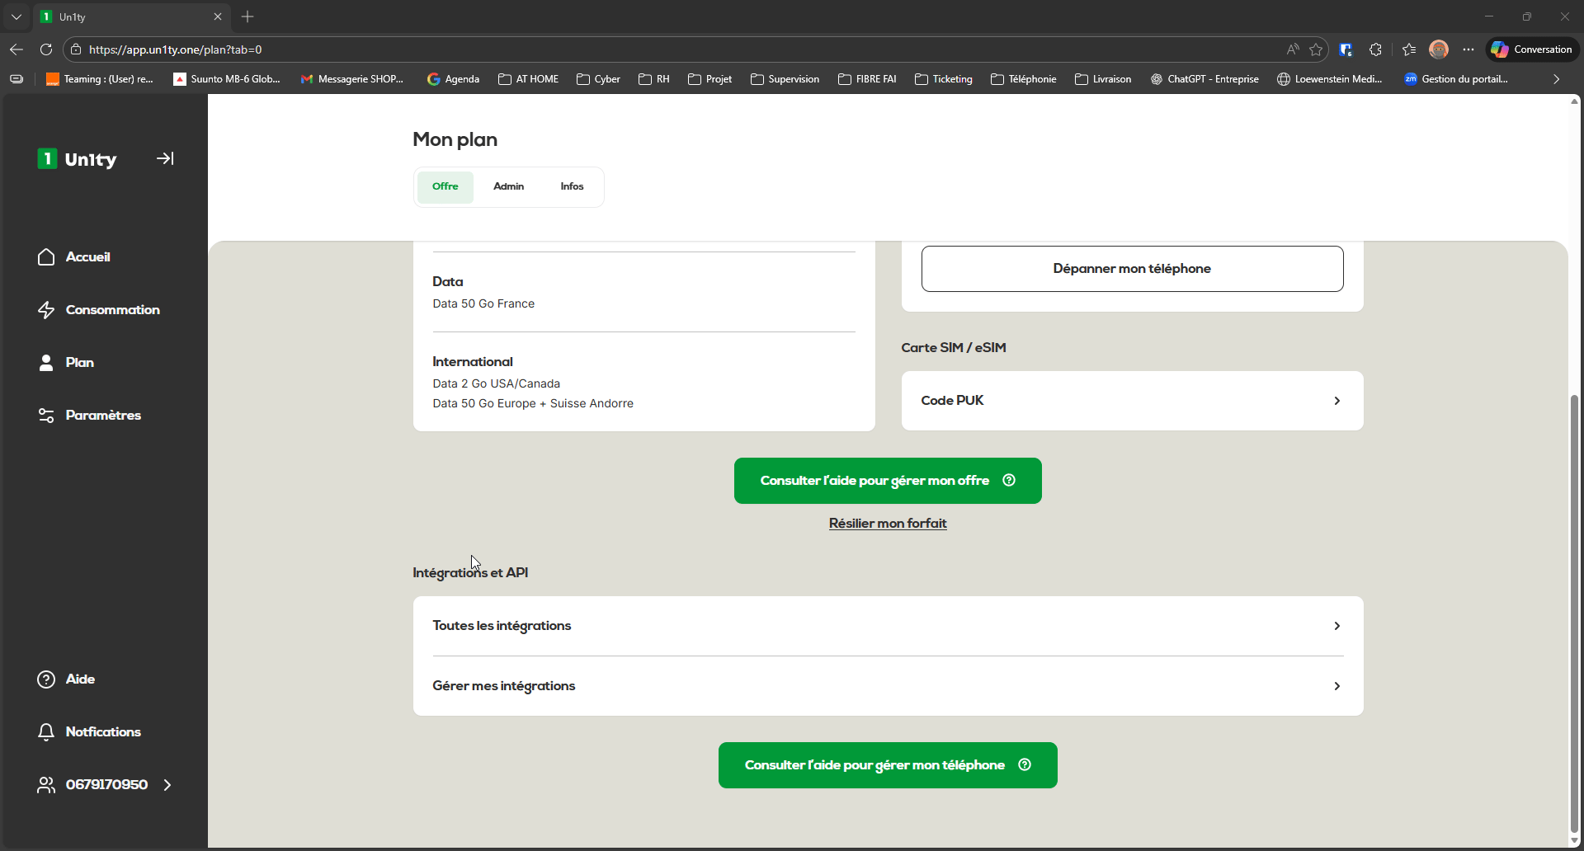Expand Toutes les intégrations row
This screenshot has width=1584, height=851.
tap(1336, 626)
